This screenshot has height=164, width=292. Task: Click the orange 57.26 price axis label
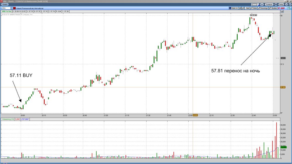click(283, 87)
